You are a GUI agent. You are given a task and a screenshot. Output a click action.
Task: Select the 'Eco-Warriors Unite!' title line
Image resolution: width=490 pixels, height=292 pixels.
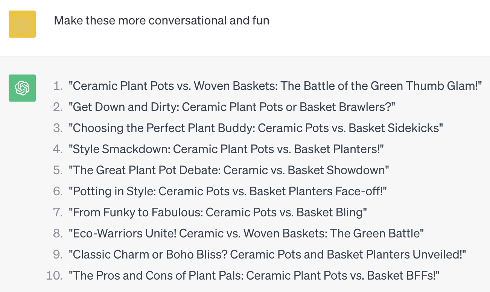coord(246,234)
